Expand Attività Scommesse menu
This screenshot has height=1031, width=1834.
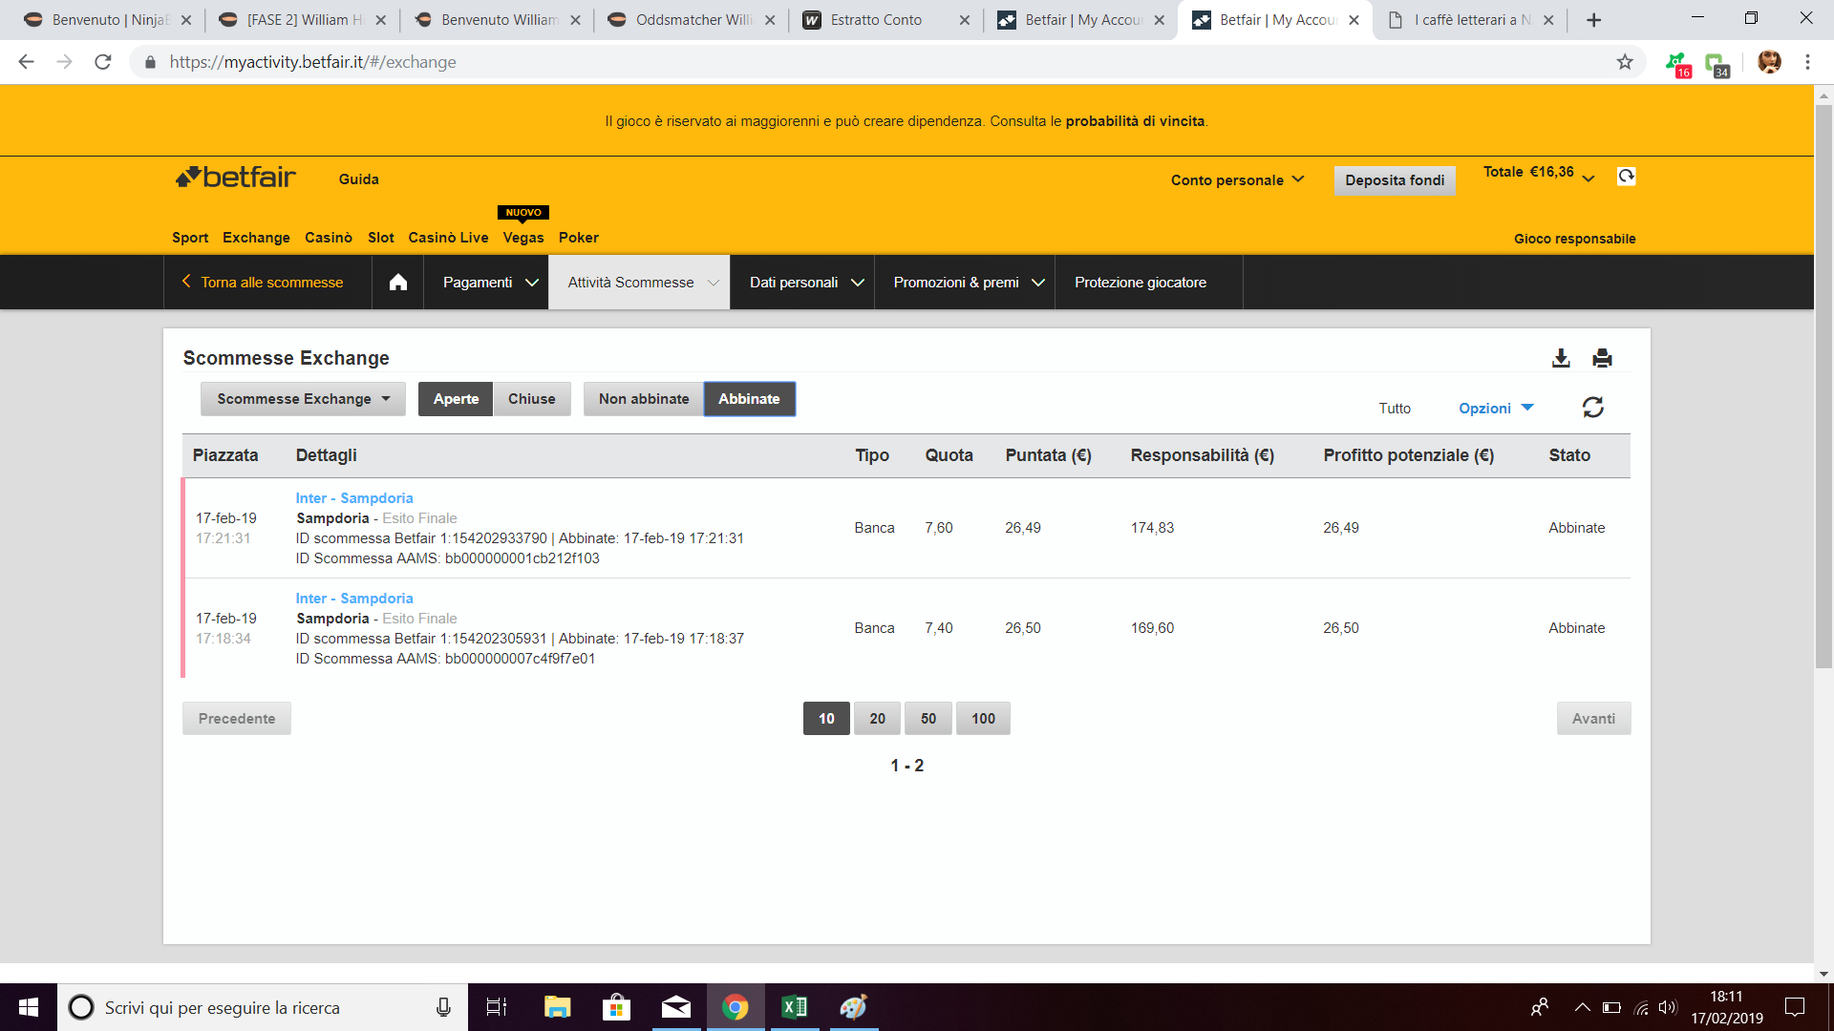(639, 283)
